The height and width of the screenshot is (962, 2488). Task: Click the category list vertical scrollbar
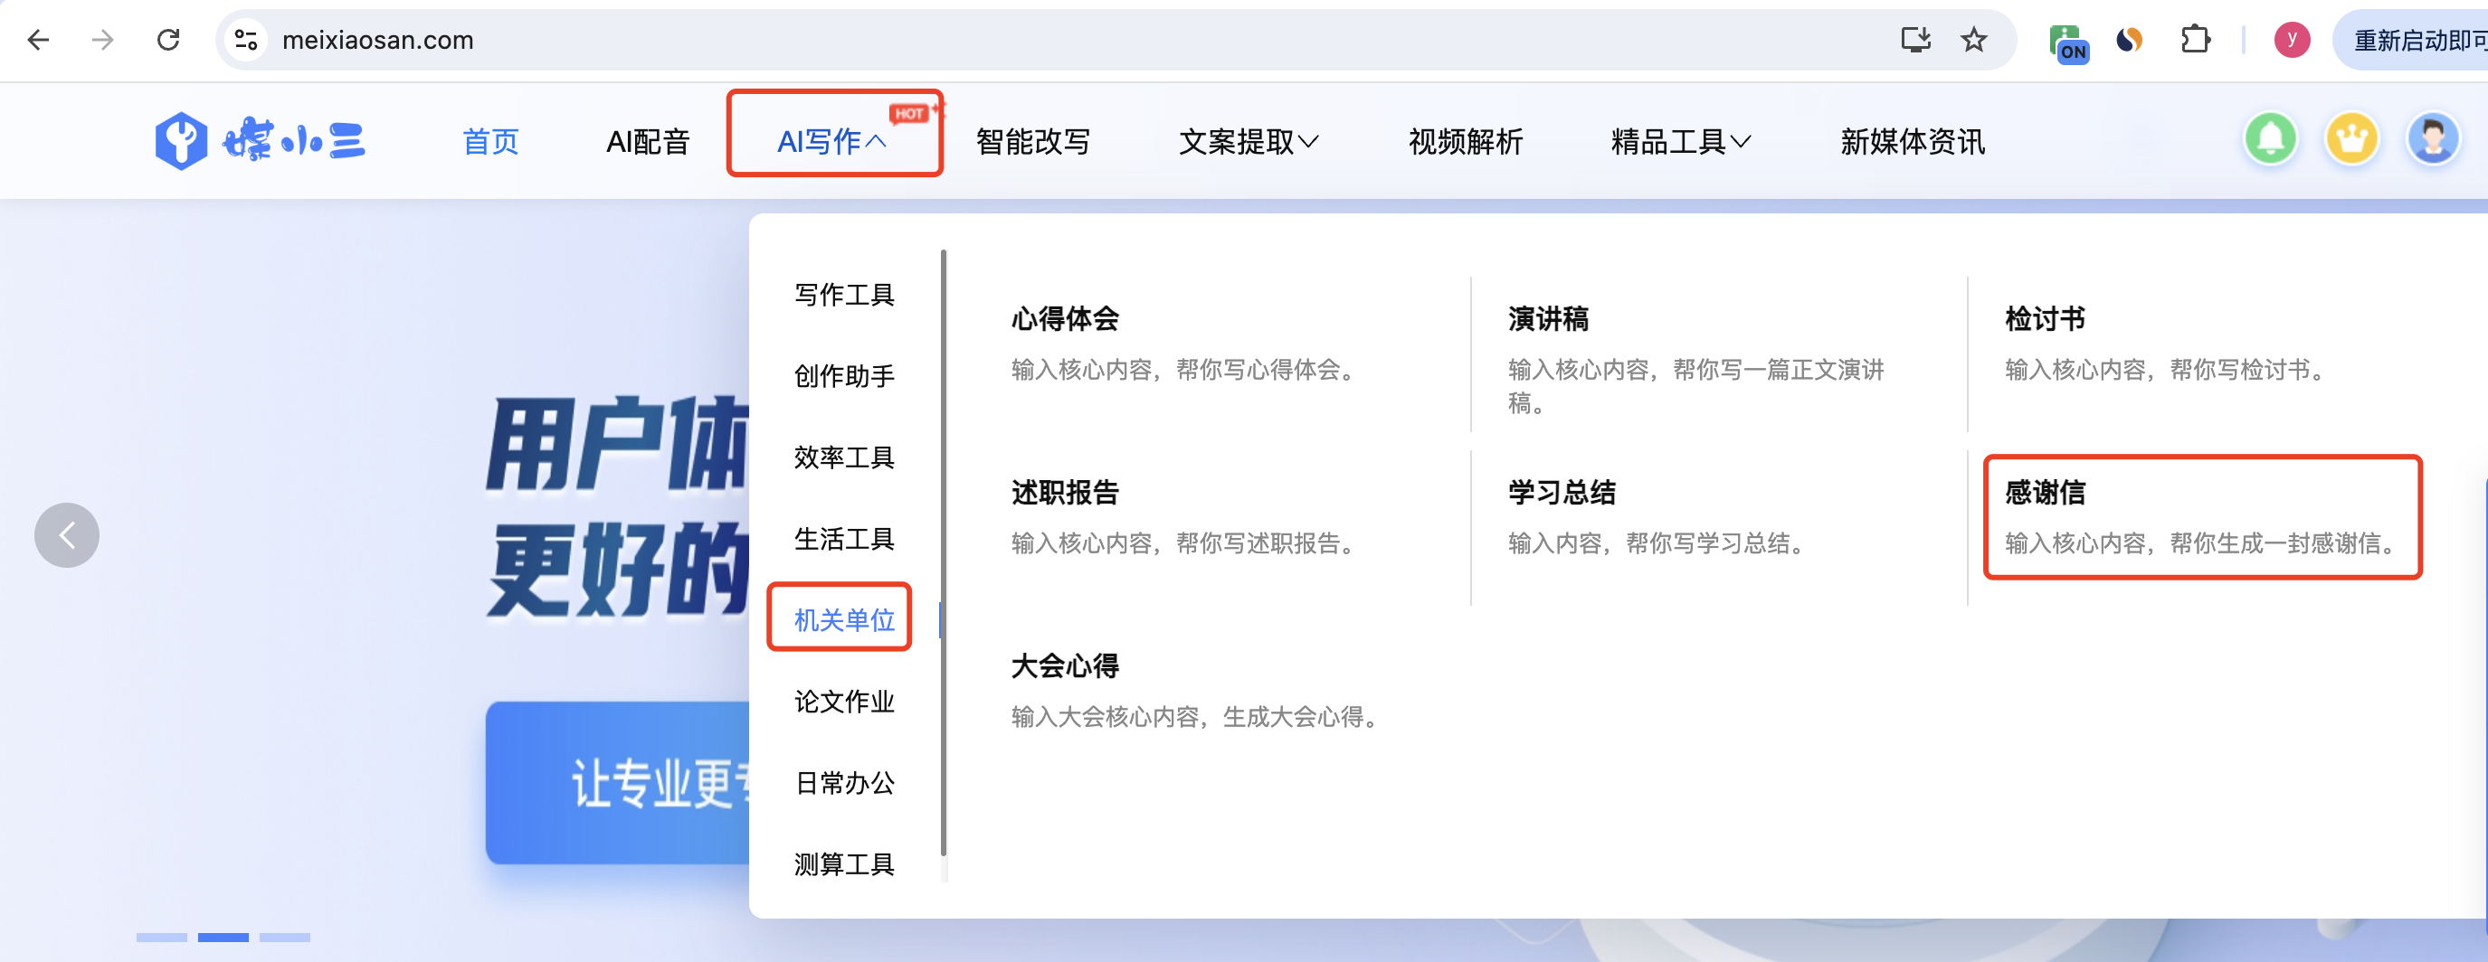pos(944,552)
